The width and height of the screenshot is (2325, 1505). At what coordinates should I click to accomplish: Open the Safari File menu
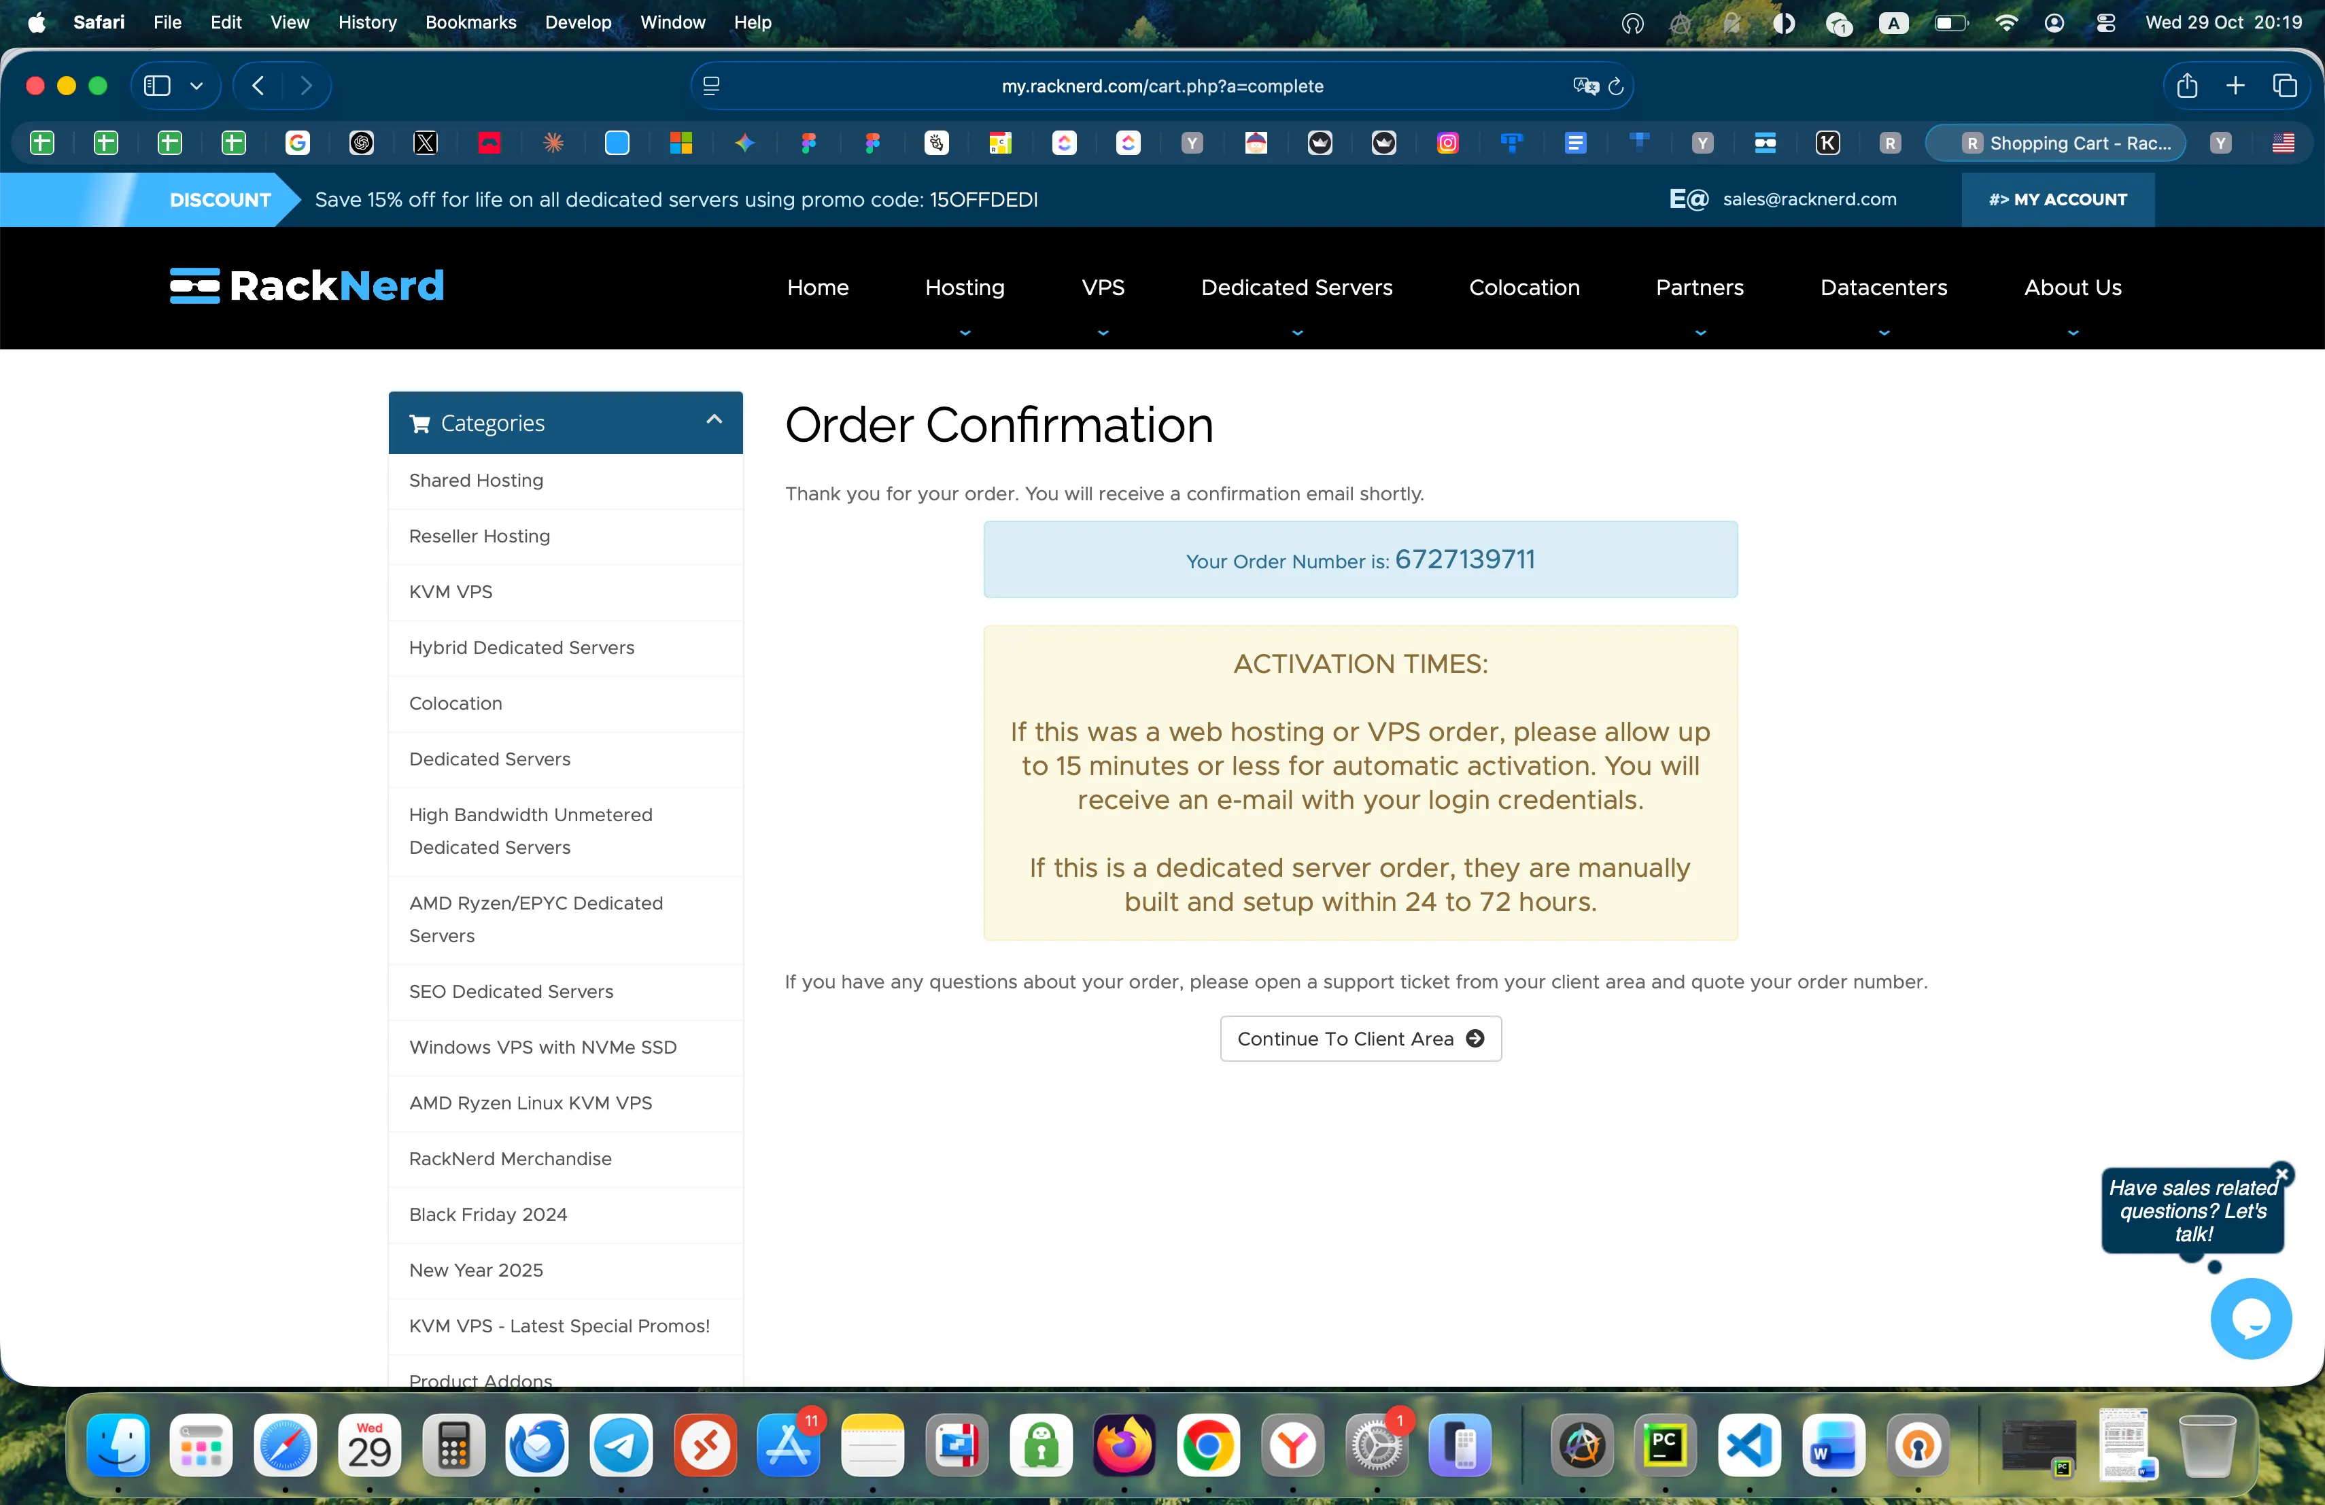(x=167, y=22)
